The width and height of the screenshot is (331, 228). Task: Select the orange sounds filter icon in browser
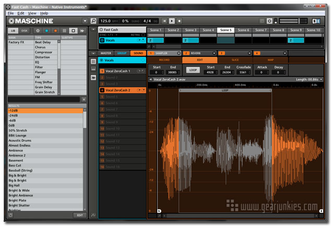pyautogui.click(x=55, y=31)
